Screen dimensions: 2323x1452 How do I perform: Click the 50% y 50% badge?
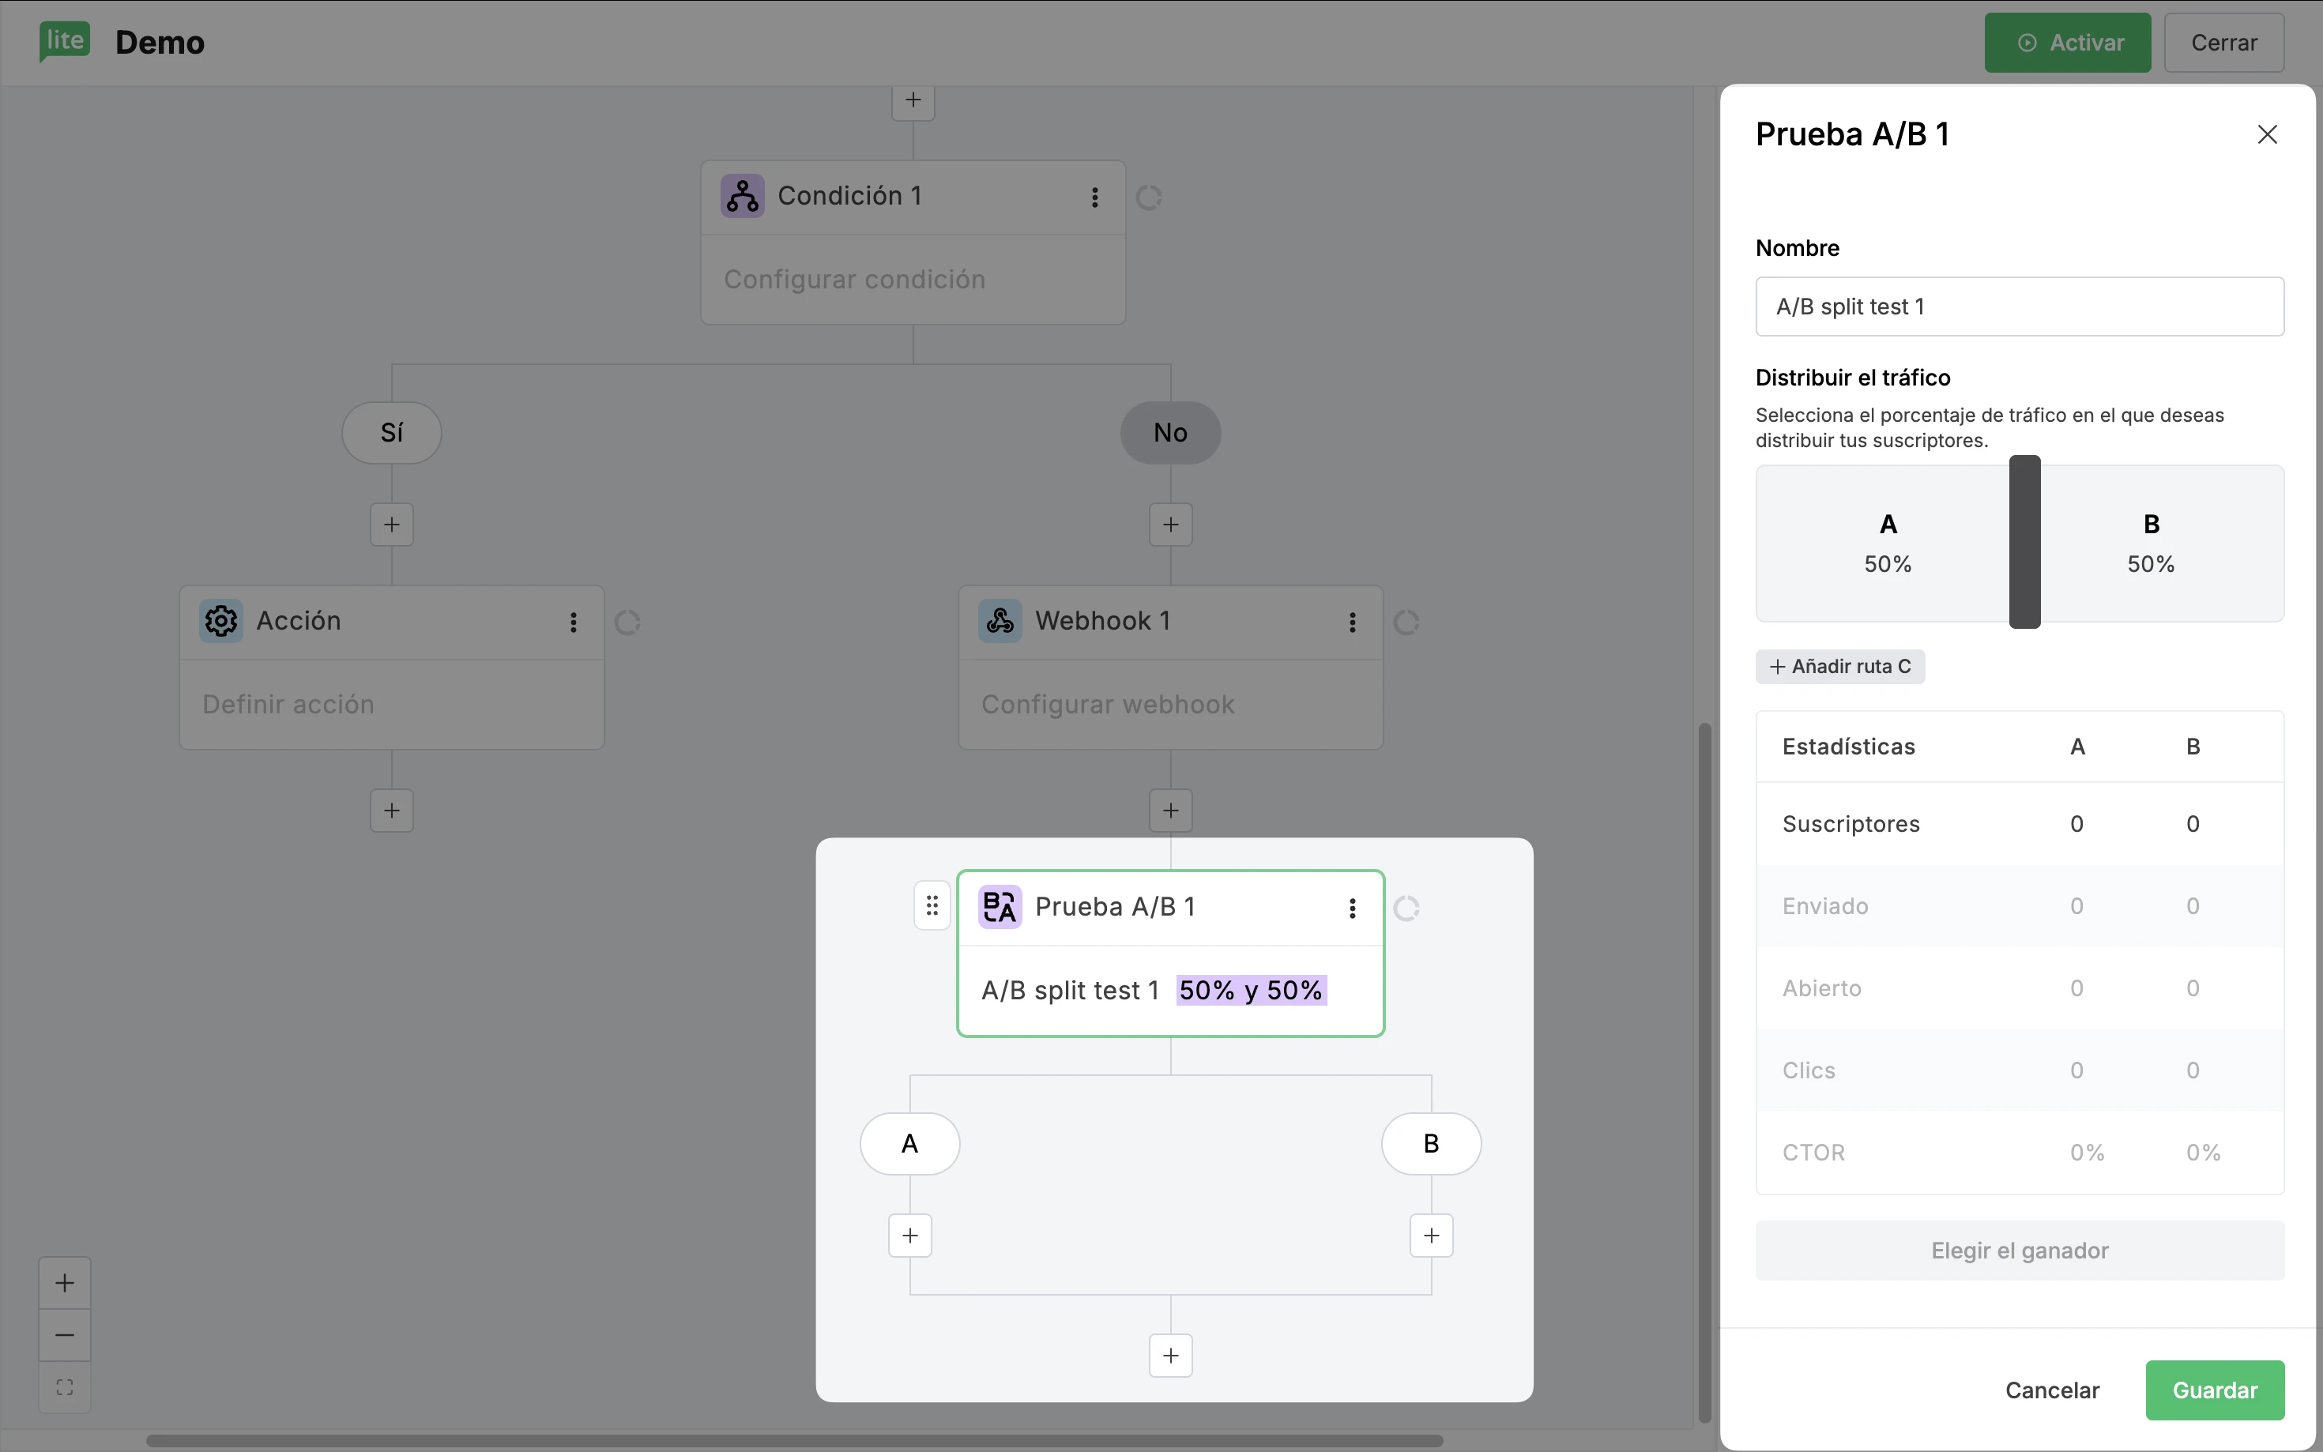point(1252,990)
